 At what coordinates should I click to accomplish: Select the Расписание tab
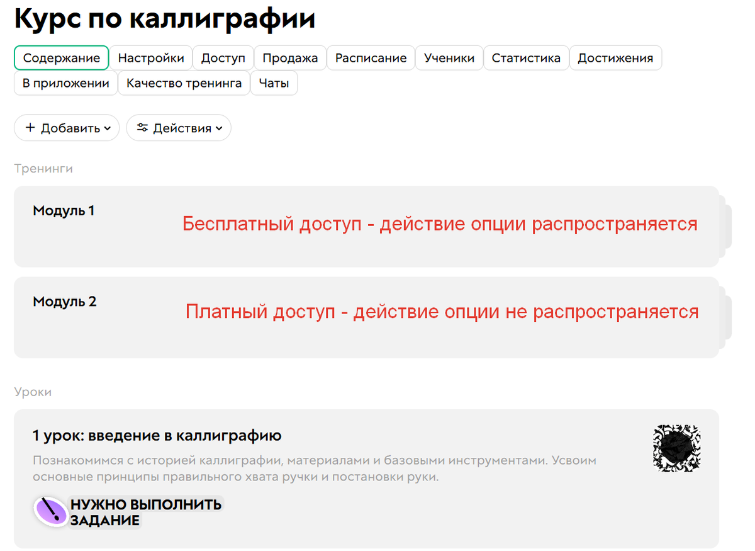tap(370, 57)
